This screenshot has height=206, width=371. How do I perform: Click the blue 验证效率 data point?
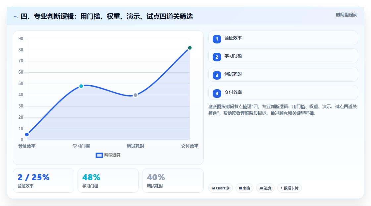coord(27,135)
